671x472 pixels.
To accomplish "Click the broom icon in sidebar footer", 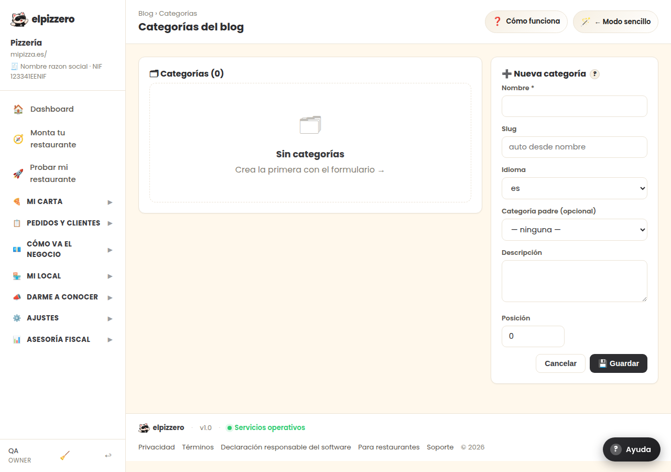I will (65, 455).
